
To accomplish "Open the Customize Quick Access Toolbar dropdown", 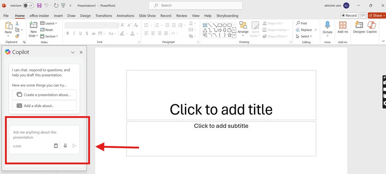I will [x=70, y=5].
